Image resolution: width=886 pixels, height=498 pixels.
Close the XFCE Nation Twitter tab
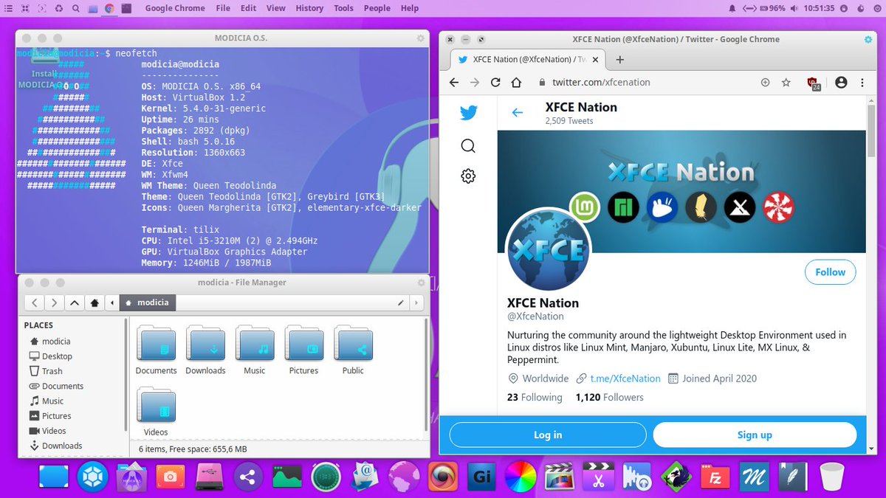coord(596,60)
